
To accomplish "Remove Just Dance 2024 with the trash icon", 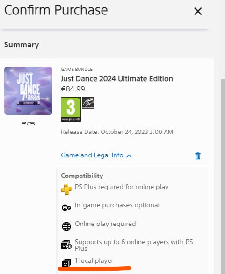I will click(x=198, y=156).
